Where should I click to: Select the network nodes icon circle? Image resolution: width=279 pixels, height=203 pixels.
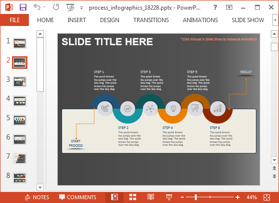coord(151,108)
